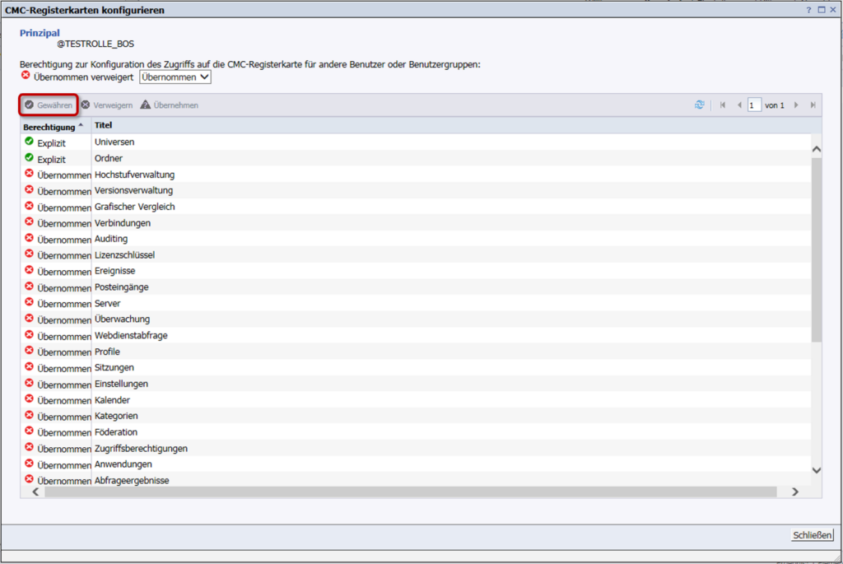Click the Gewähren toolbar button
Screen dimensions: 843x564
49,105
